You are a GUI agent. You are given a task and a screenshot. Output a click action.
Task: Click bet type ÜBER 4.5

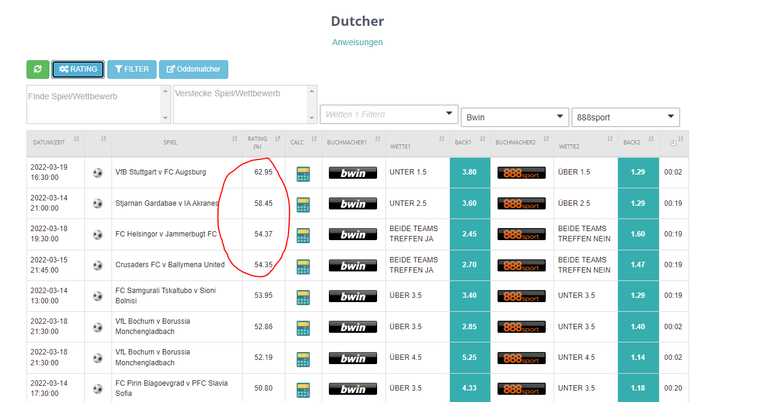click(x=405, y=357)
